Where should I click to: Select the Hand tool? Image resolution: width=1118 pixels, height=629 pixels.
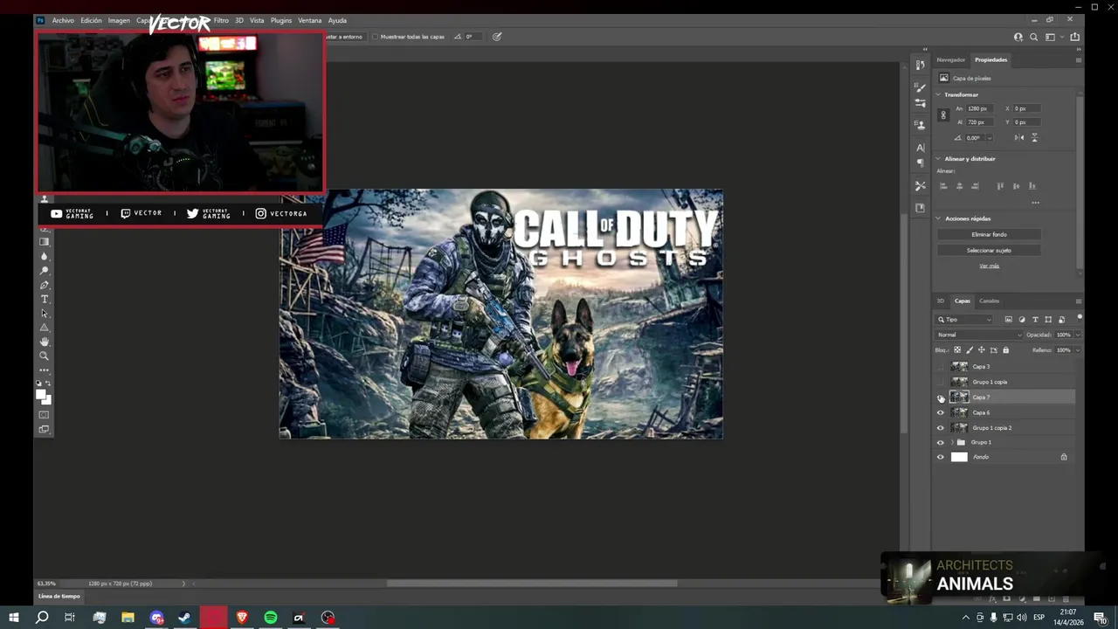(x=45, y=342)
